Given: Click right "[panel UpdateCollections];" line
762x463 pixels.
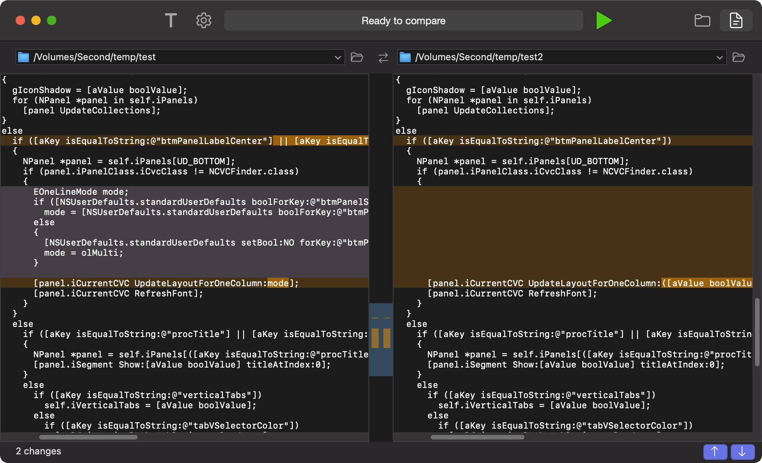Looking at the screenshot, I should point(485,110).
